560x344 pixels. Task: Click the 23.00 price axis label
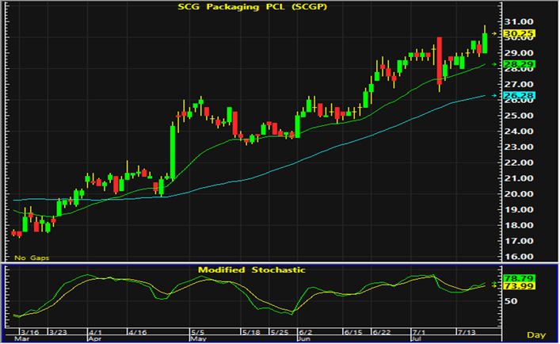pos(519,147)
